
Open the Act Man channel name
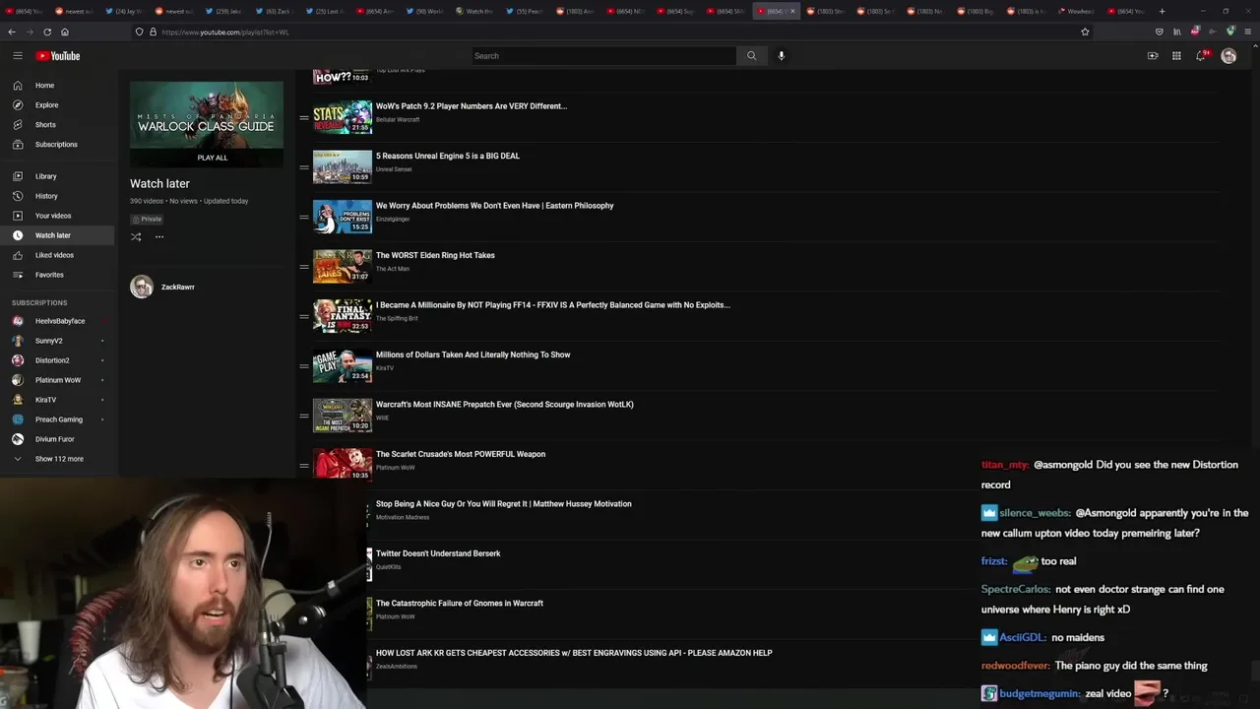393,269
